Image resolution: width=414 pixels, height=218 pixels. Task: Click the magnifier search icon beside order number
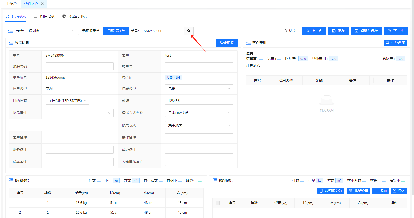click(189, 31)
